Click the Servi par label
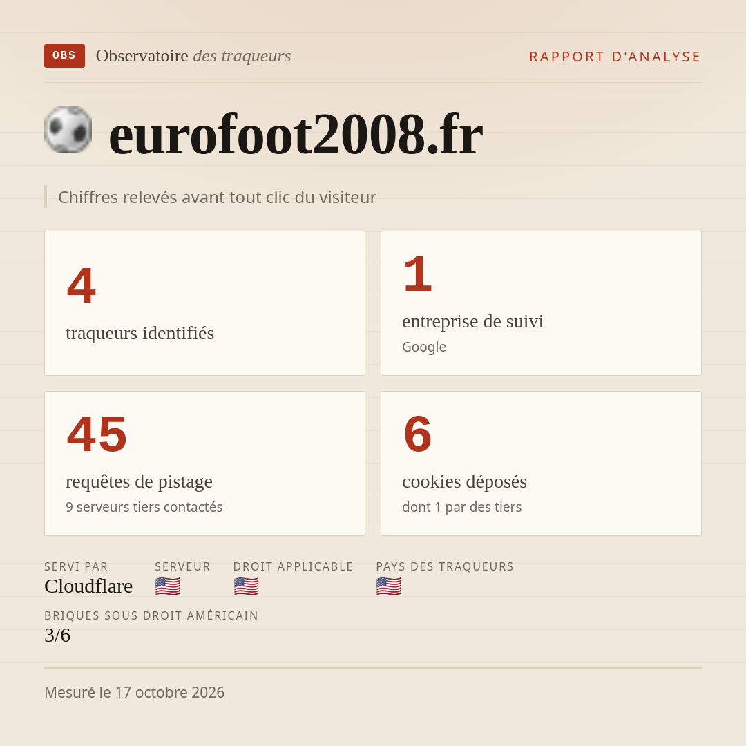The width and height of the screenshot is (746, 746). pos(76,566)
